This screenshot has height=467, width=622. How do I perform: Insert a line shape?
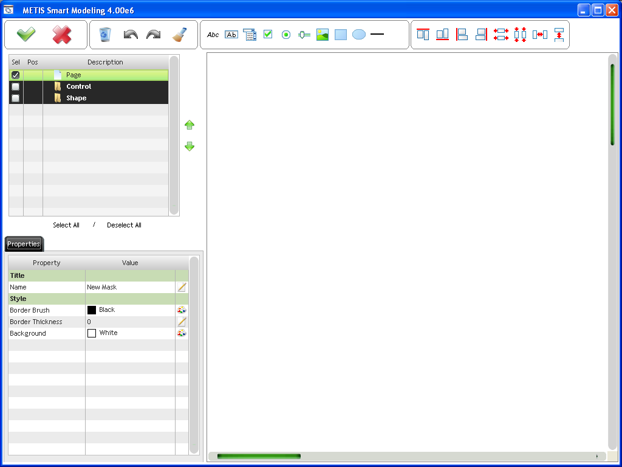(377, 34)
